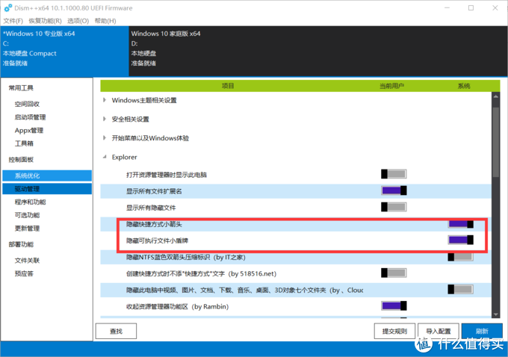Image resolution: width=508 pixels, height=357 pixels.
Task: Toggle '隐藏快捷方式小箭头' system switch
Action: point(461,223)
